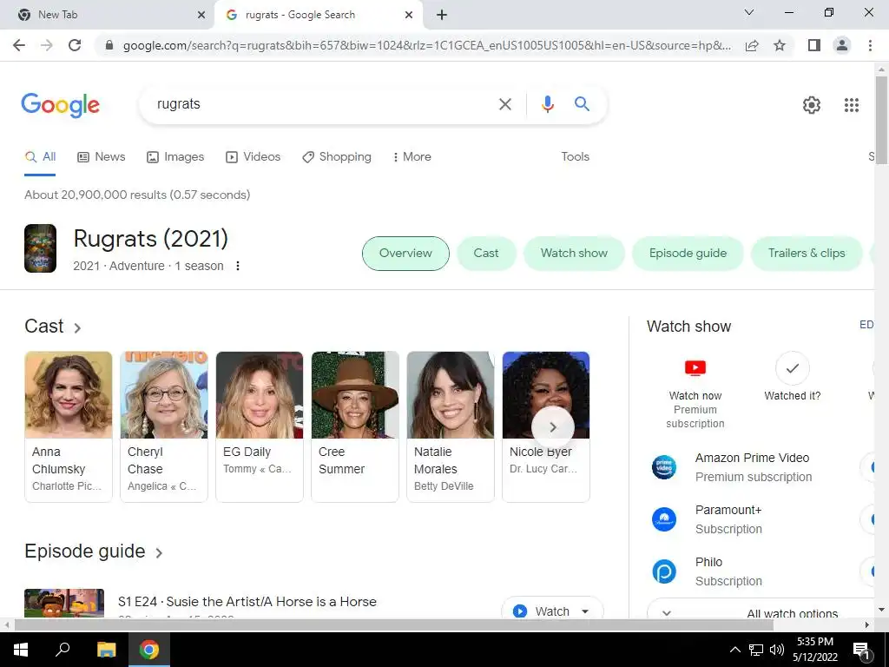Open the Tools search options
This screenshot has width=889, height=667.
pyautogui.click(x=575, y=157)
